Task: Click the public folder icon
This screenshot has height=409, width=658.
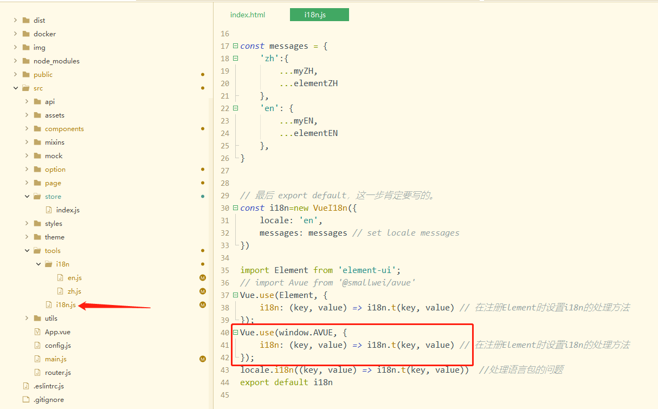Action: pyautogui.click(x=26, y=74)
